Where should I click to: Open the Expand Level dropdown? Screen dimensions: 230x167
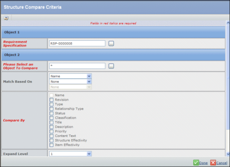point(70,154)
